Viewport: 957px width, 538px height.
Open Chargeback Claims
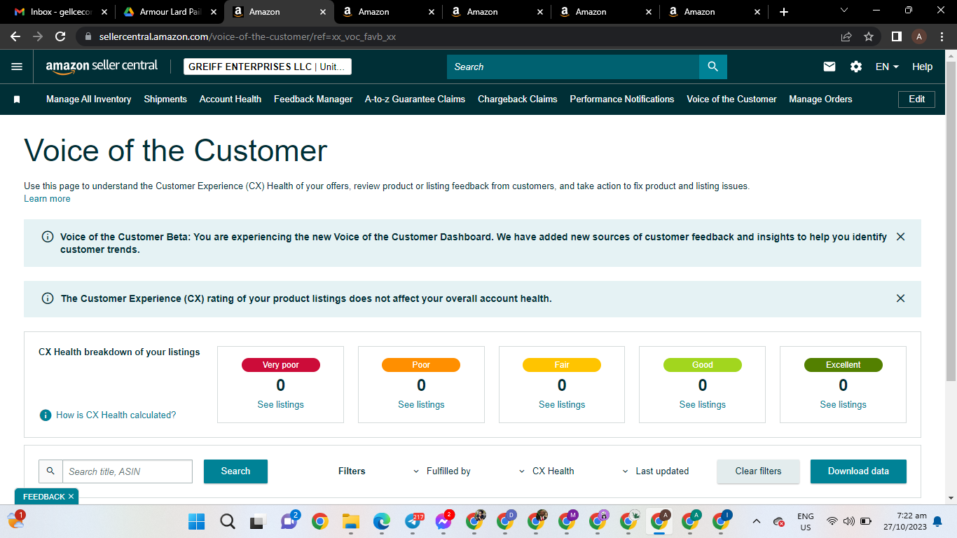(x=518, y=99)
